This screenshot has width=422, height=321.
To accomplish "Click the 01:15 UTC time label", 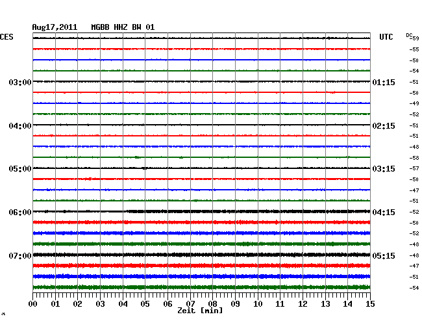I will (x=384, y=82).
